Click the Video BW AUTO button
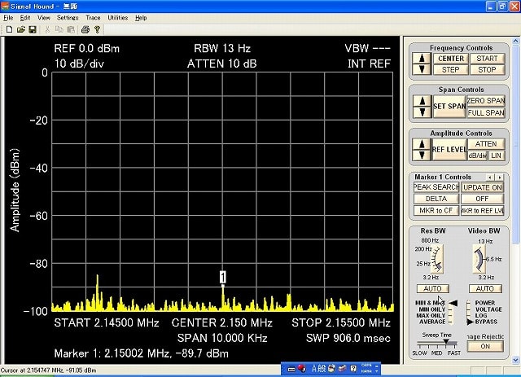This screenshot has height=377, width=521. click(485, 288)
